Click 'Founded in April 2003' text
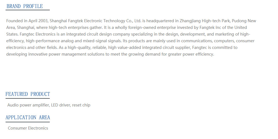Image resolution: width=278 pixels, height=139 pixels. (x=27, y=21)
